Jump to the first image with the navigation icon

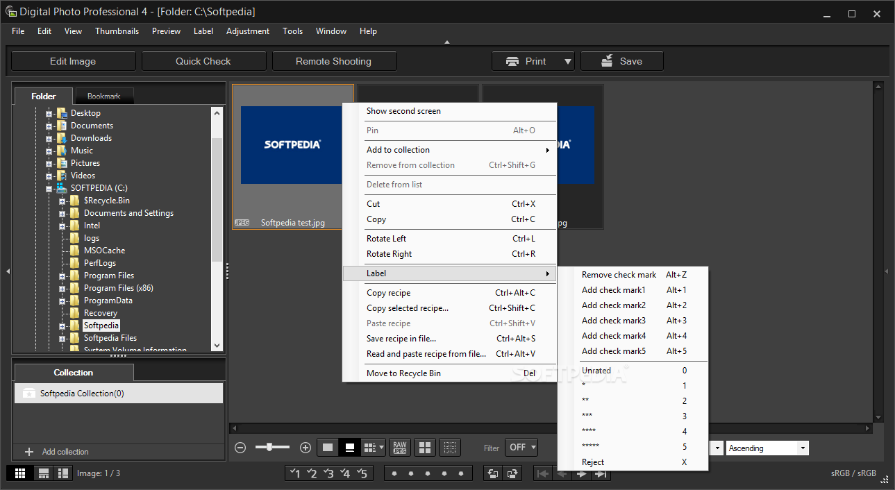[543, 473]
